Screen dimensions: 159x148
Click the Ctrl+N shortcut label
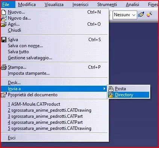(94, 12)
